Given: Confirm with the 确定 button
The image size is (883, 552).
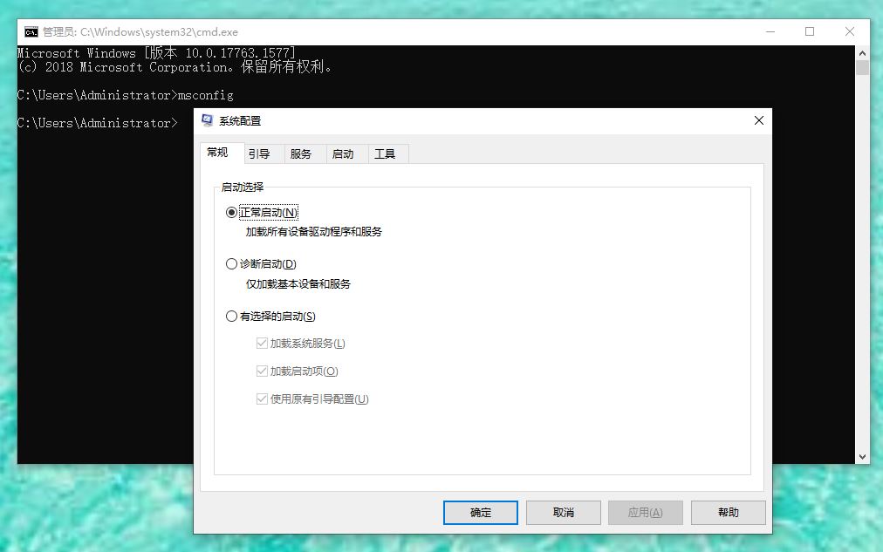Looking at the screenshot, I should click(481, 513).
